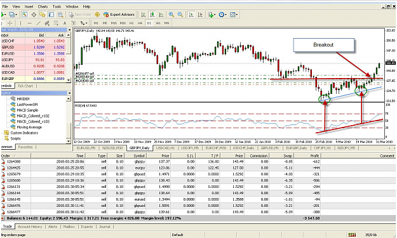397x238 pixels.
Task: Toggle the Terminal window toolbar icon
Action: [51, 15]
